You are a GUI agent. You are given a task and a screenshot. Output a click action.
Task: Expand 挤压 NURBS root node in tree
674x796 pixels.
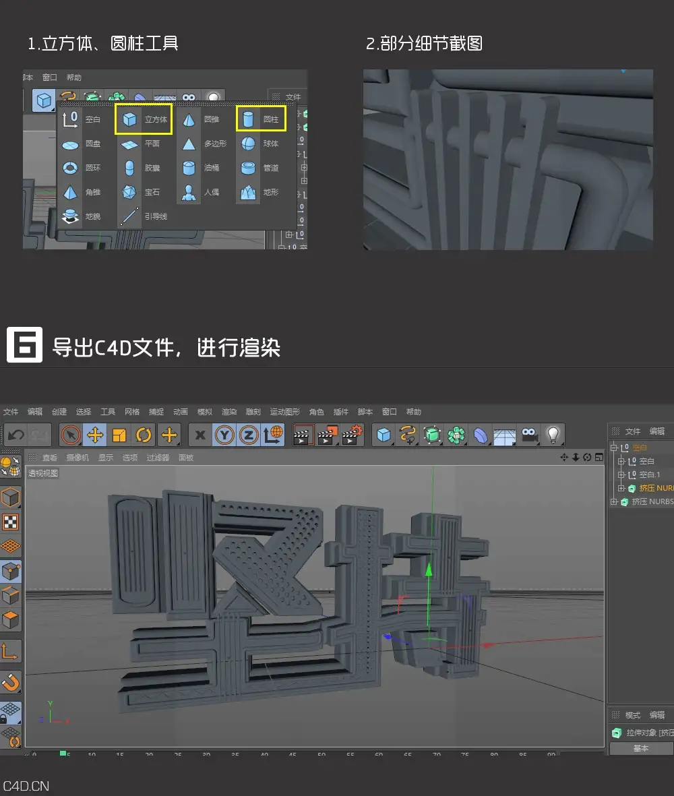(x=613, y=501)
